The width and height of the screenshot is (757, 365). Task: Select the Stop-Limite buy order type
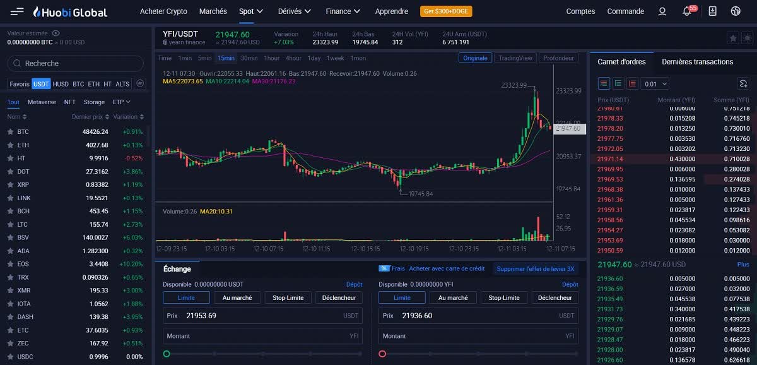coord(288,297)
